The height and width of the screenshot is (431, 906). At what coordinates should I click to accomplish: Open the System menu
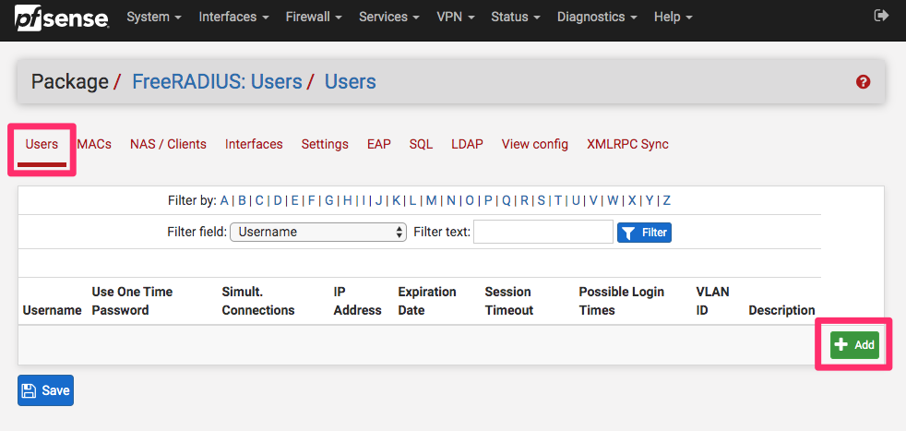click(154, 17)
